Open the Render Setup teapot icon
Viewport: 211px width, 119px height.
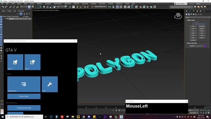click(140, 7)
